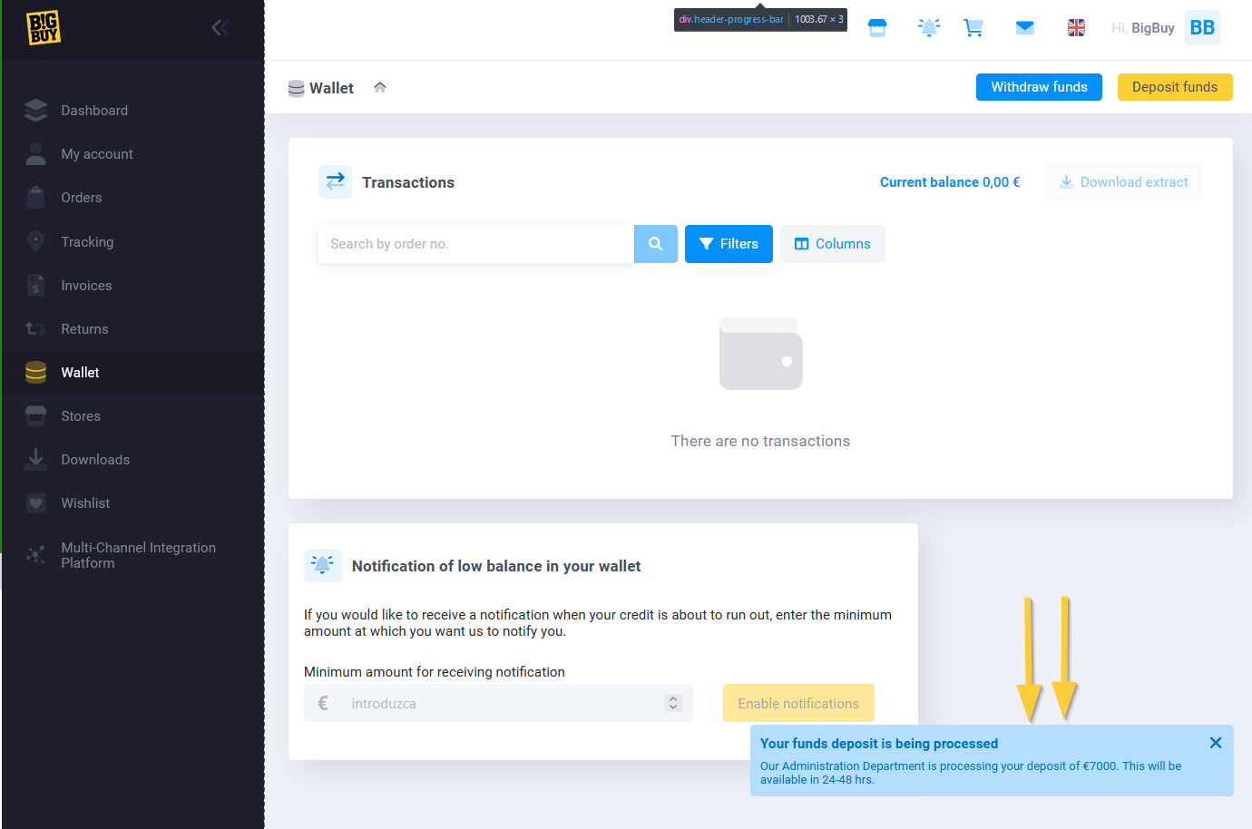Screen dimensions: 1252x829
Task: Open the language flag selector
Action: click(x=1076, y=28)
